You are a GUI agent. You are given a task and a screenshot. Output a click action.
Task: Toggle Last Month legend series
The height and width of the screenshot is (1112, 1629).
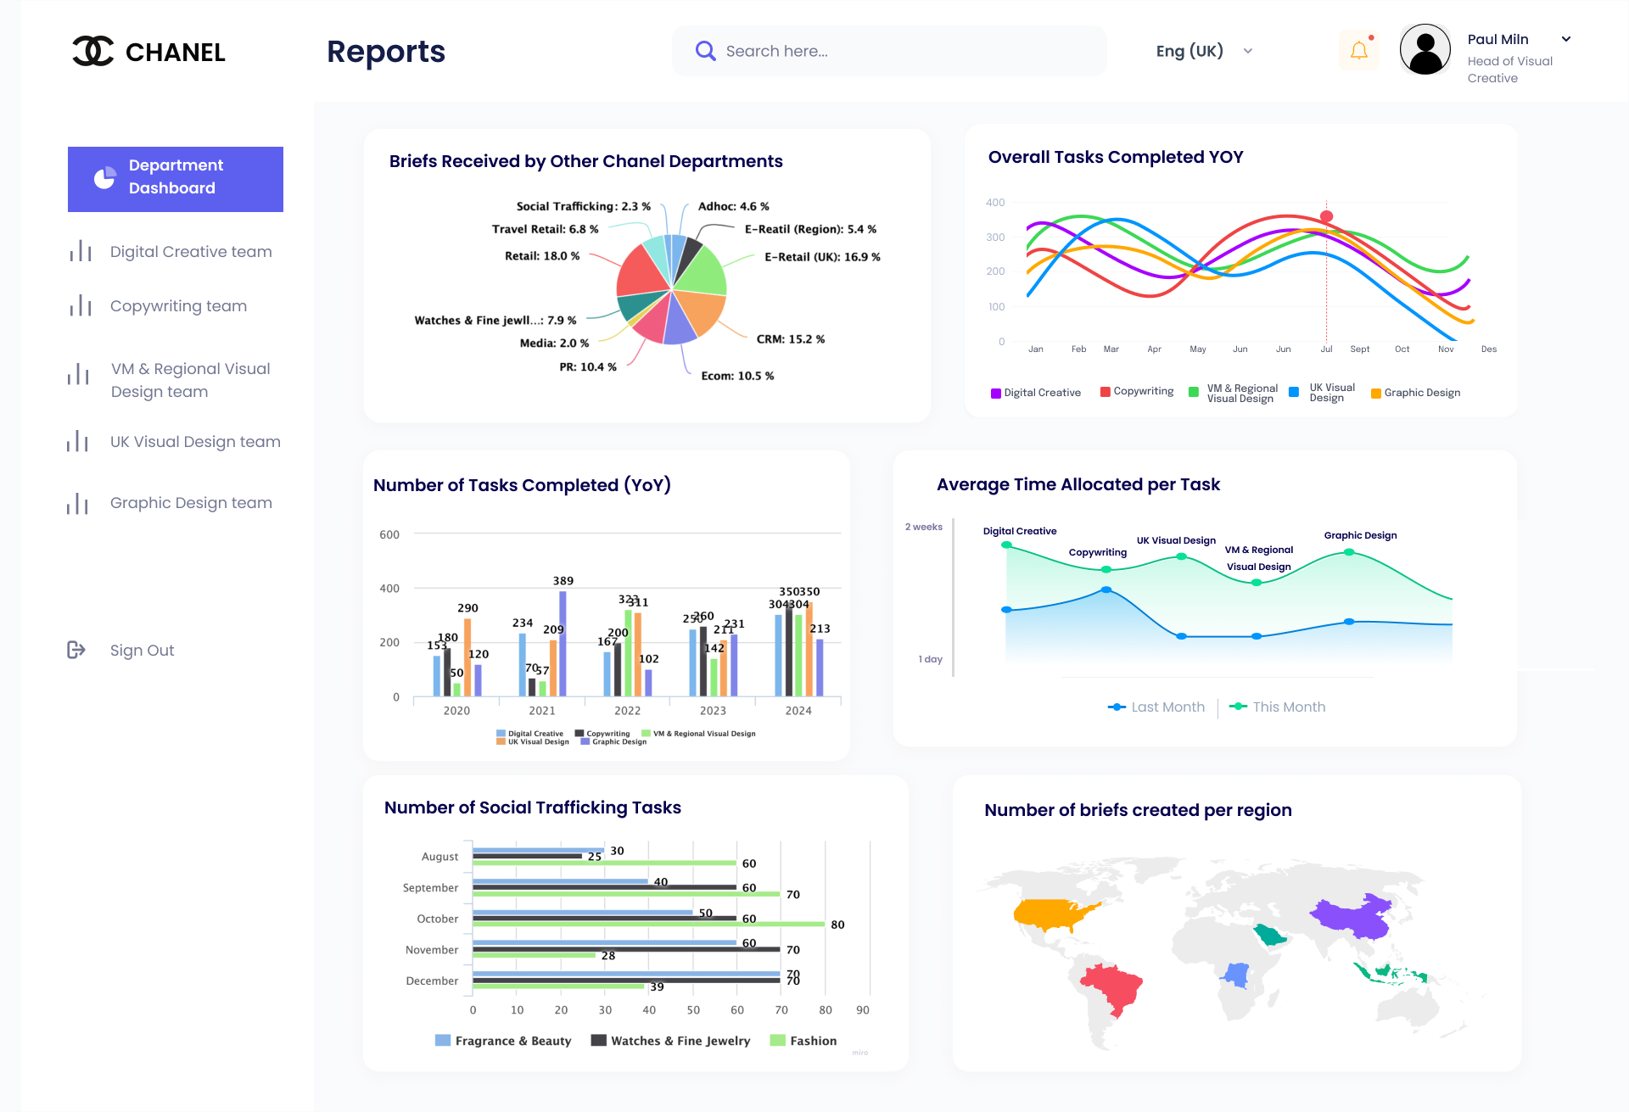pyautogui.click(x=1156, y=707)
